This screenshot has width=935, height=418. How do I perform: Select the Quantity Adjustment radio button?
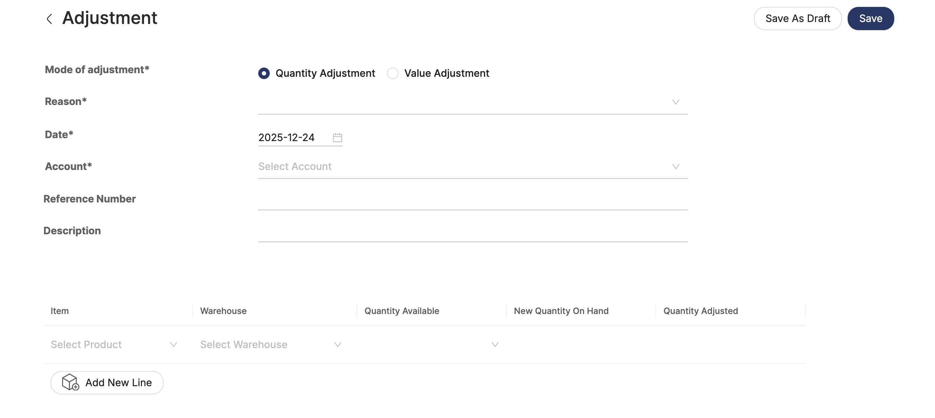(x=263, y=73)
